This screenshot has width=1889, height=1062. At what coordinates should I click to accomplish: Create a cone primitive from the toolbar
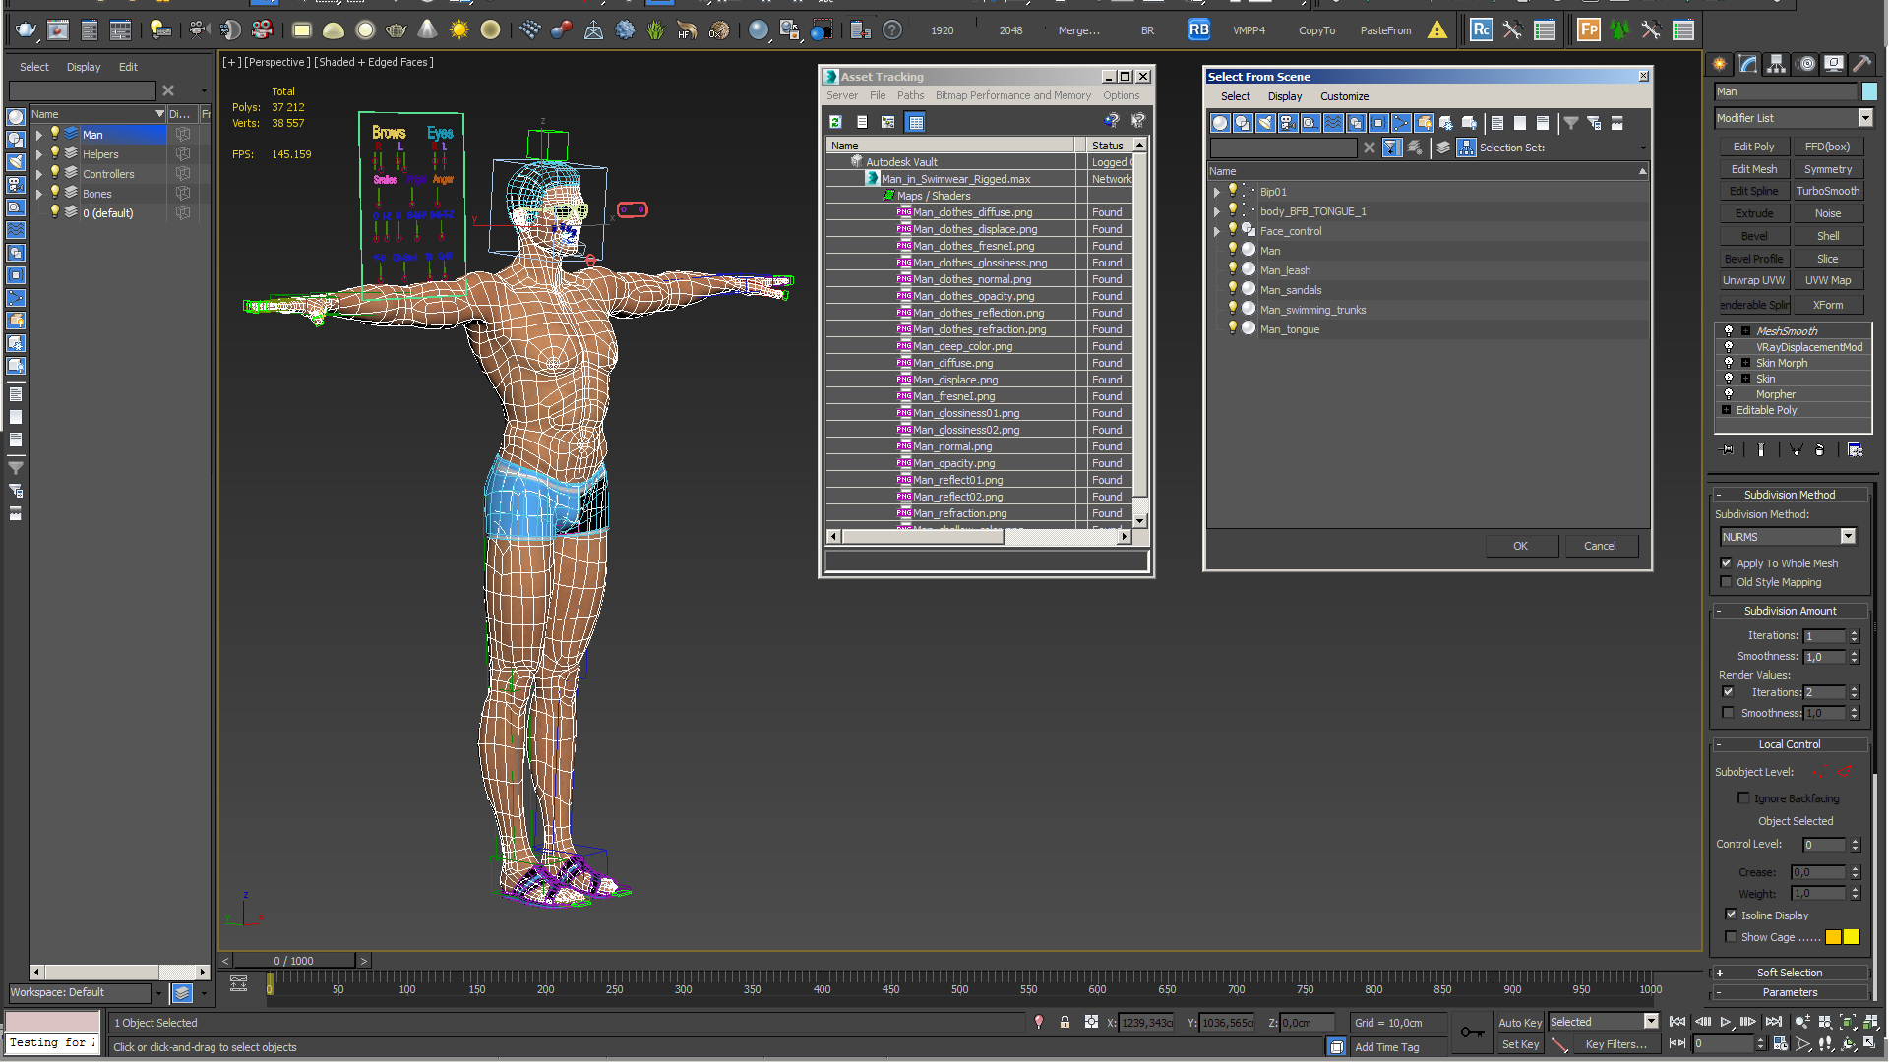pyautogui.click(x=427, y=30)
